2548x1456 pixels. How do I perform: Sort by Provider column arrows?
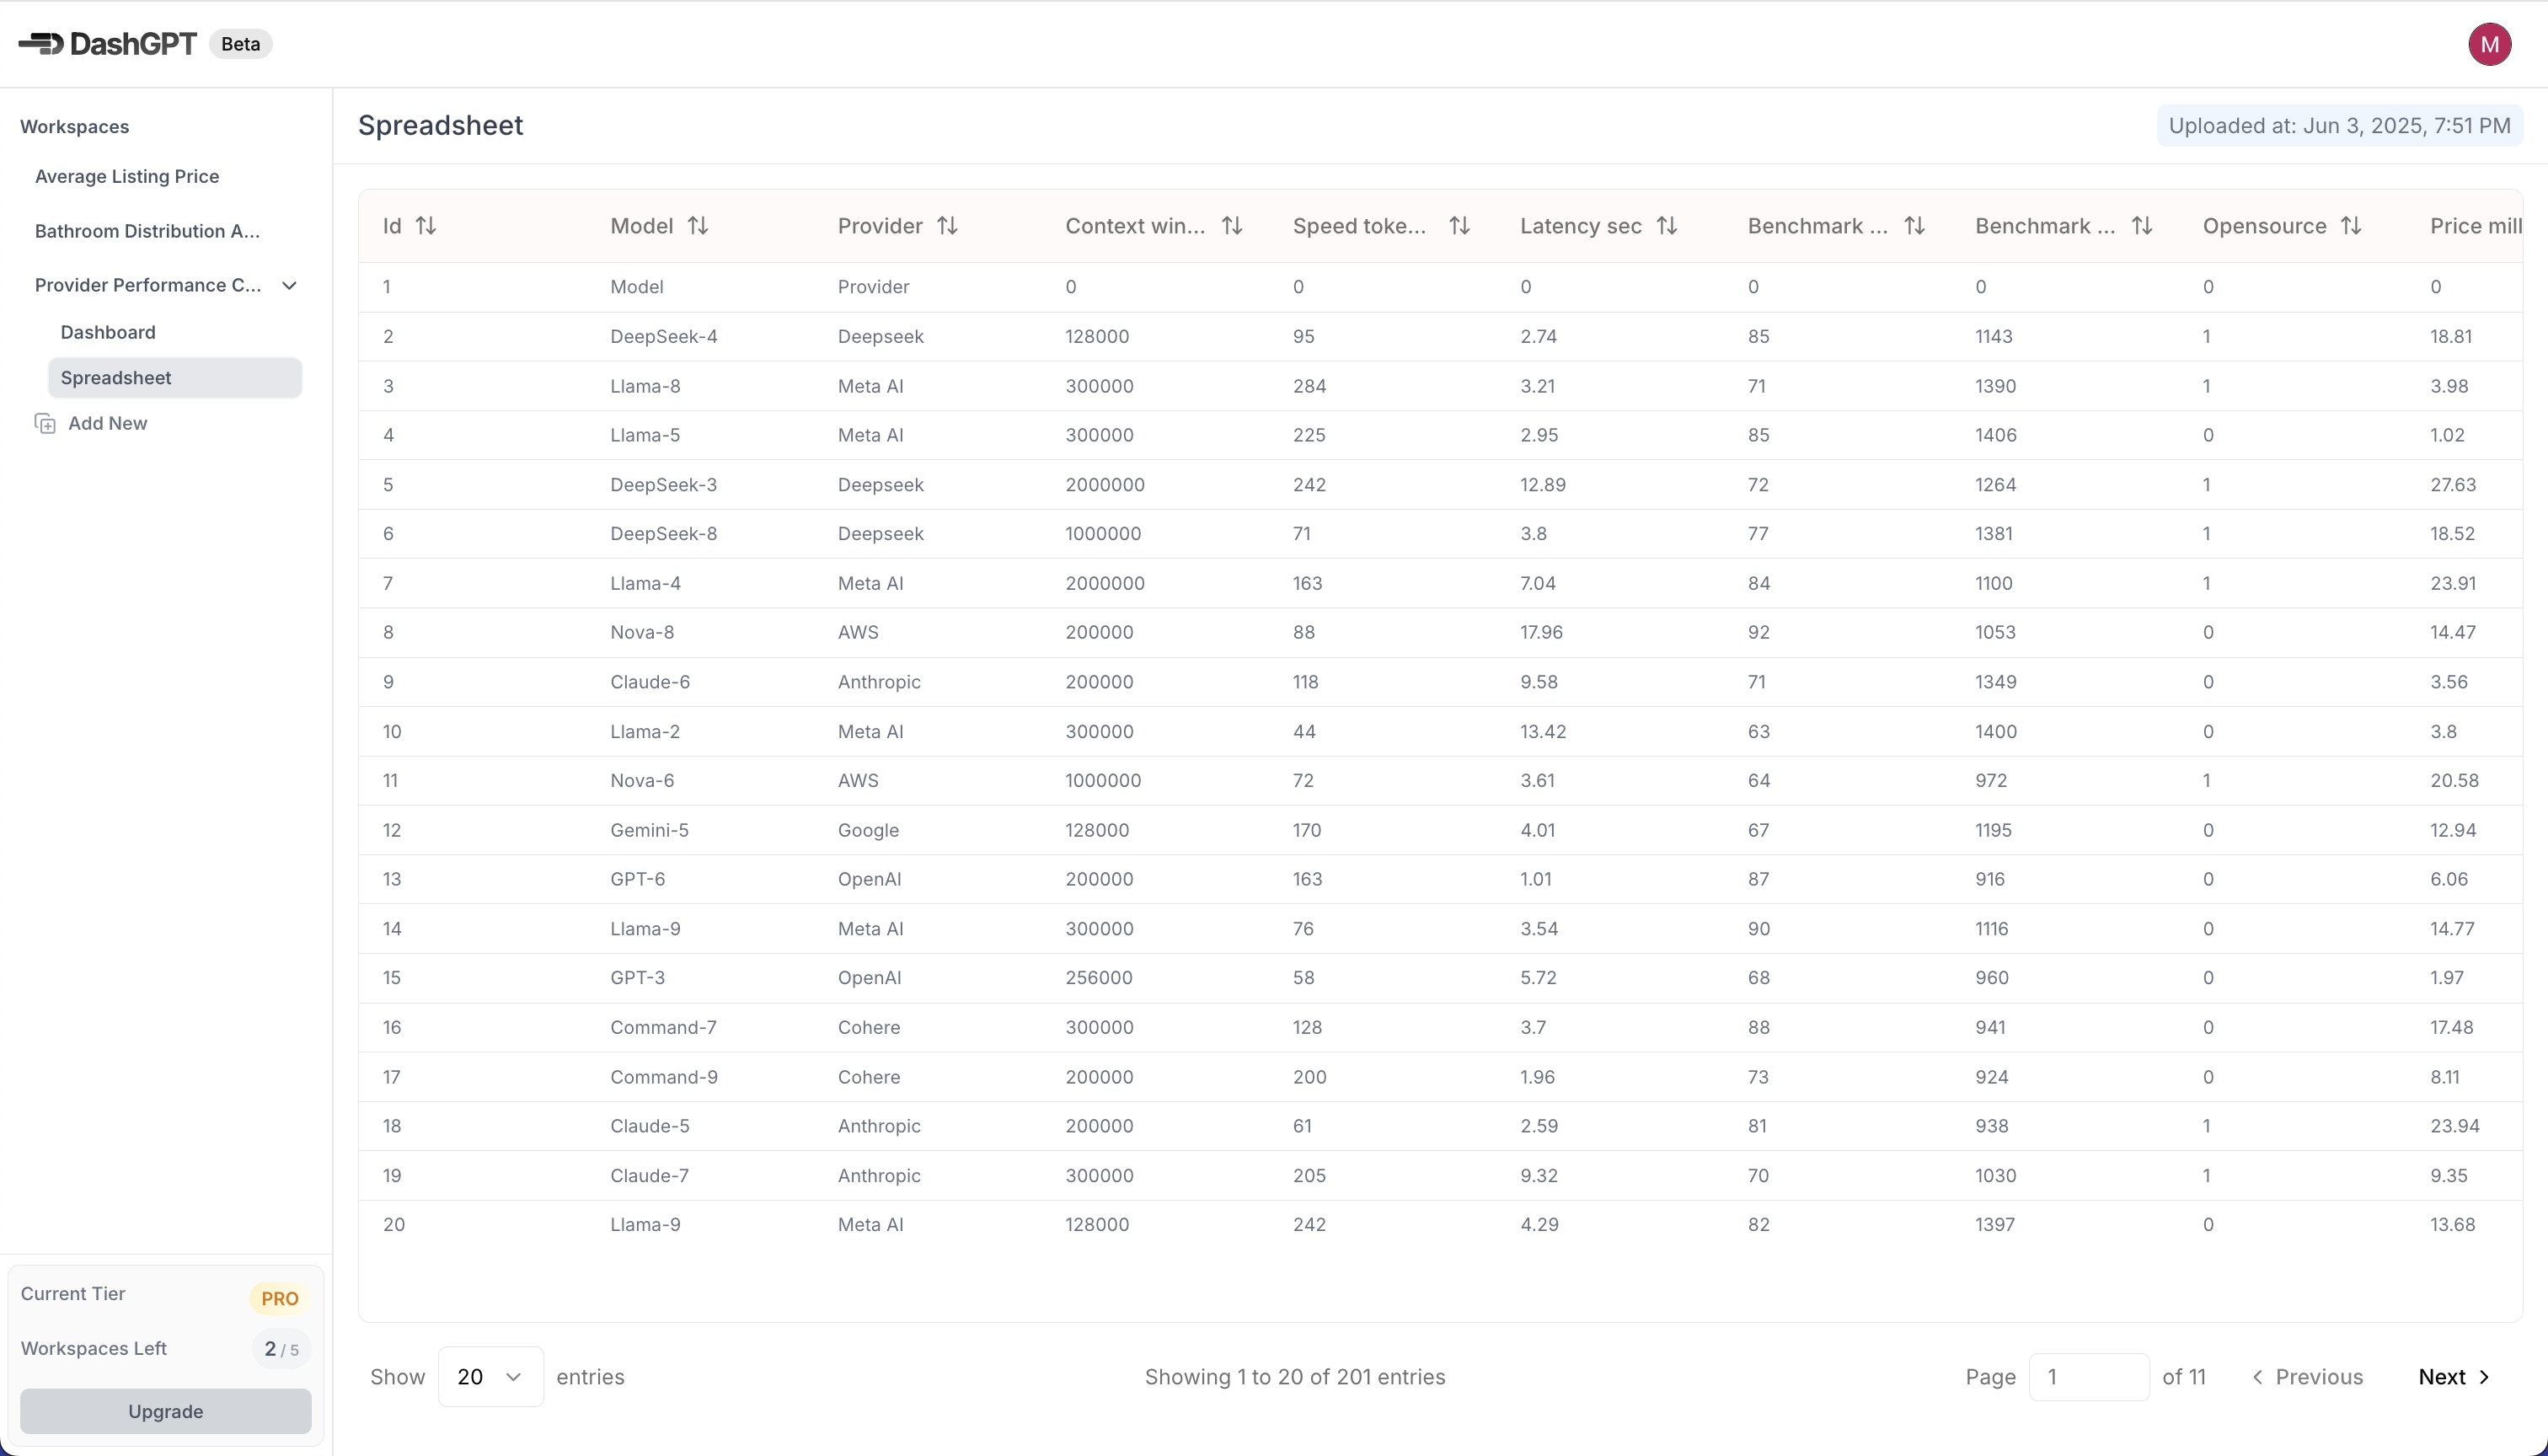[x=947, y=226]
